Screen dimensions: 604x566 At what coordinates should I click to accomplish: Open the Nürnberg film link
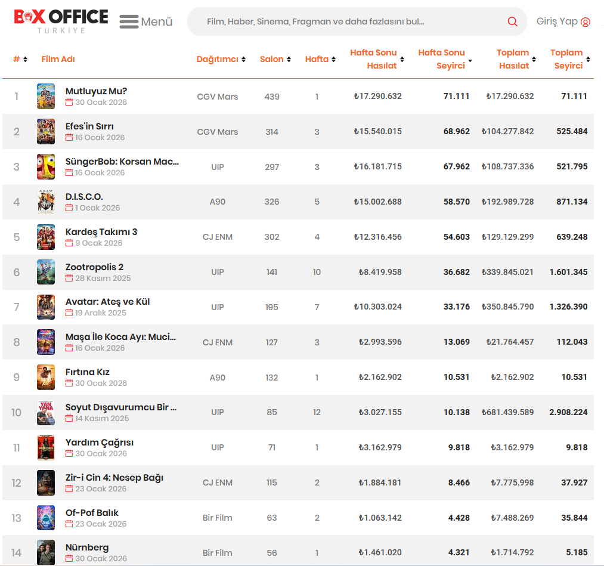tap(87, 548)
